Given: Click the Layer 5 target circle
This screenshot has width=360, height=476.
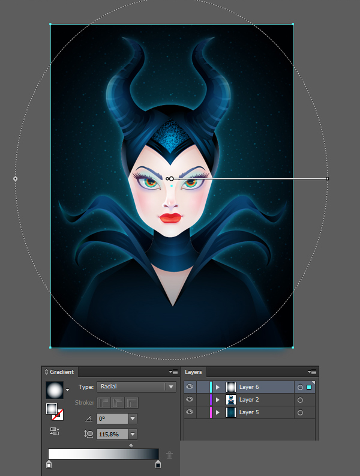Looking at the screenshot, I should click(300, 412).
